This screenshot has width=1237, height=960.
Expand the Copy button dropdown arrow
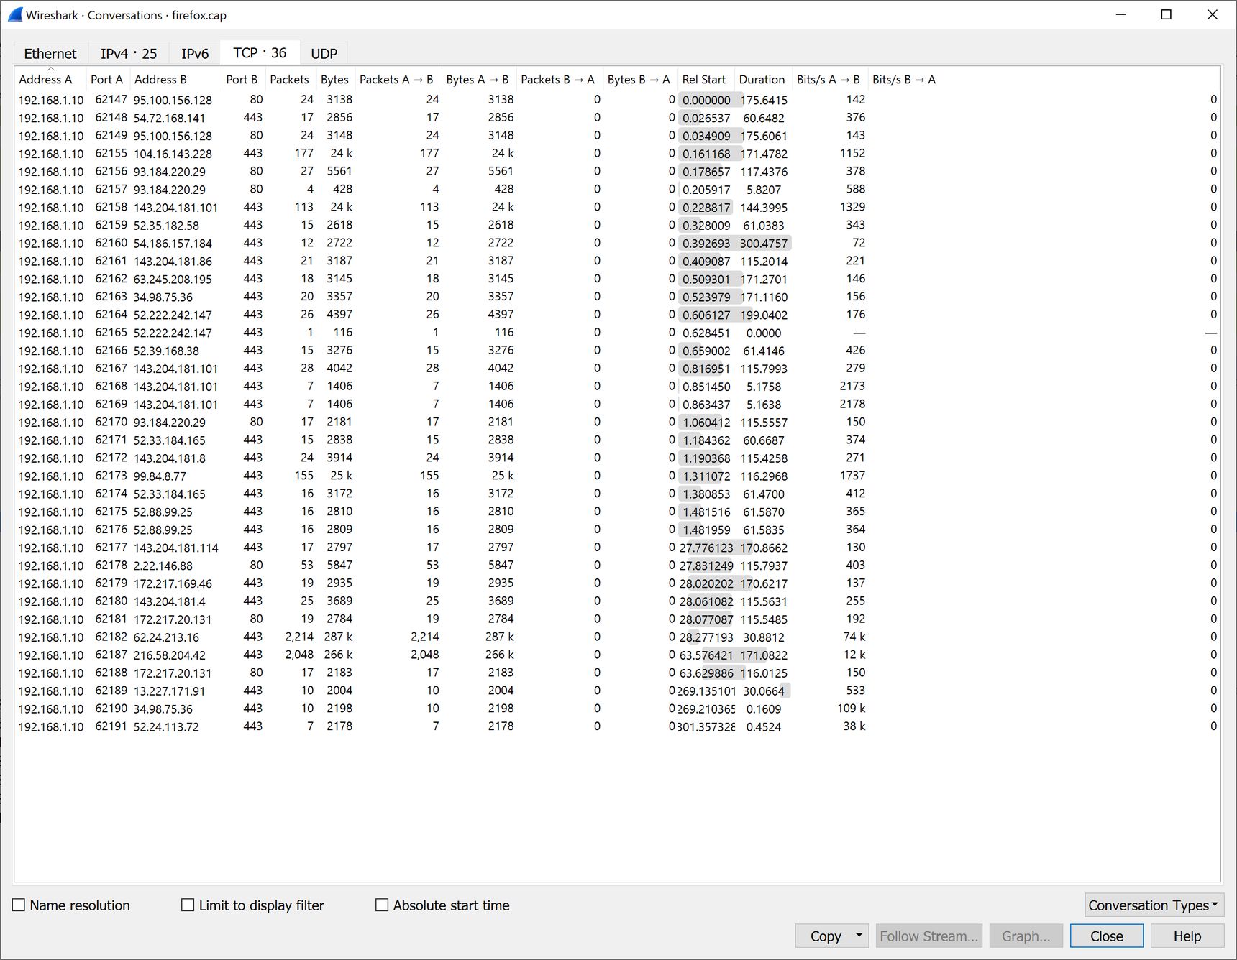859,936
